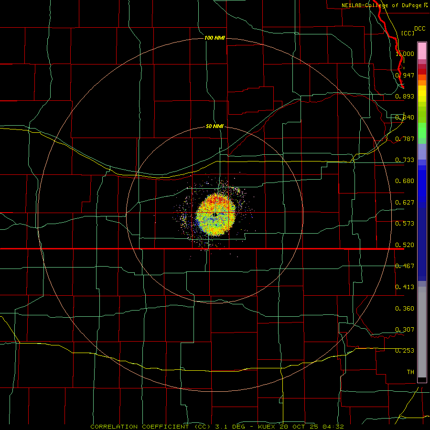The width and height of the screenshot is (430, 430).
Task: Select the 0.947 legend value
Action: [x=405, y=75]
